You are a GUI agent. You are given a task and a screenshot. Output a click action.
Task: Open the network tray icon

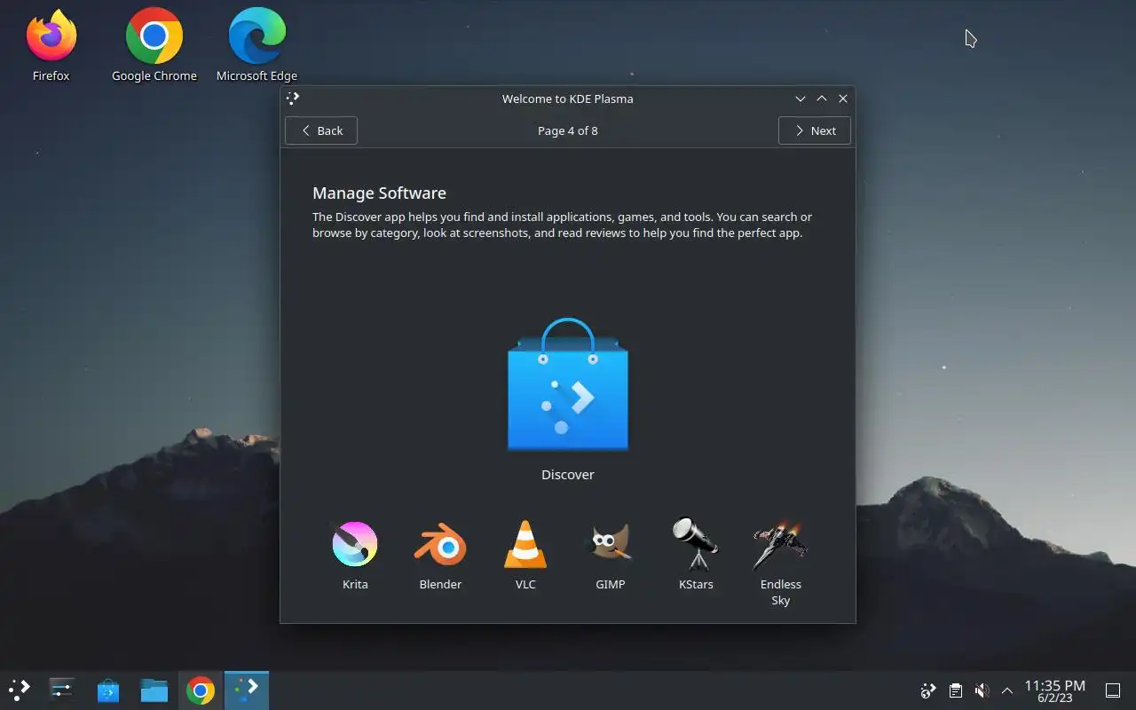[928, 690]
